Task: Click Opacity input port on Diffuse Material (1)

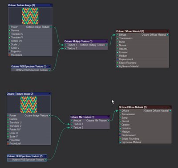Action: 117,49
